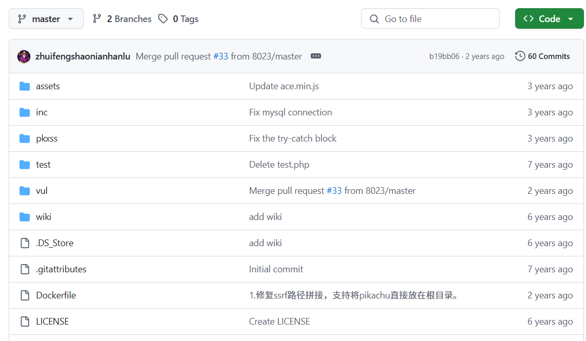Screen dimensions: 586x341
Task: Click the pkxss folder icon
Action: (25, 138)
